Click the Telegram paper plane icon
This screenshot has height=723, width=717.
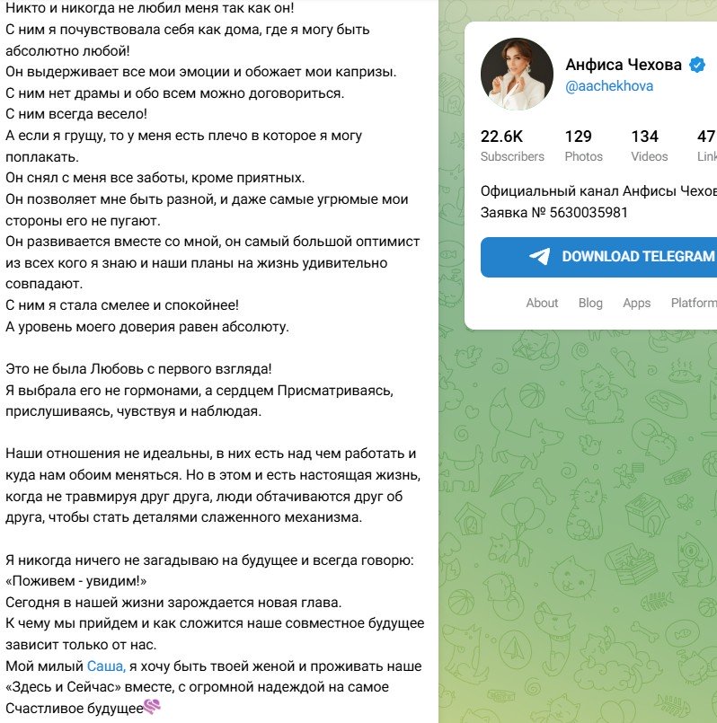tap(539, 256)
